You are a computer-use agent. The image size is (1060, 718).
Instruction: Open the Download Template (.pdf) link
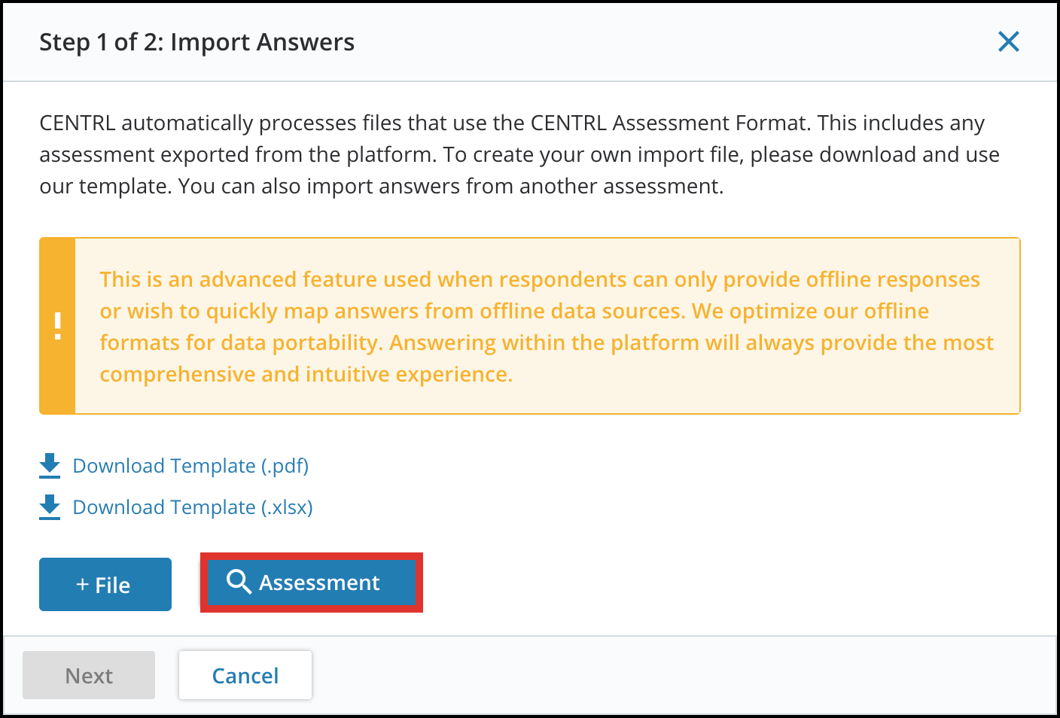(190, 466)
